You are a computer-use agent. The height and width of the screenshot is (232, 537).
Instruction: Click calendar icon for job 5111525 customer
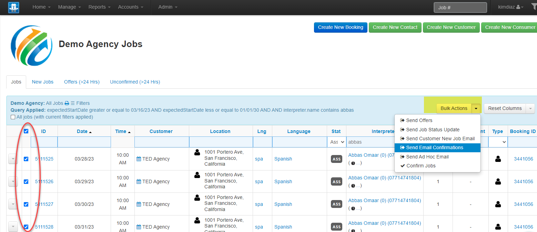coord(139,159)
